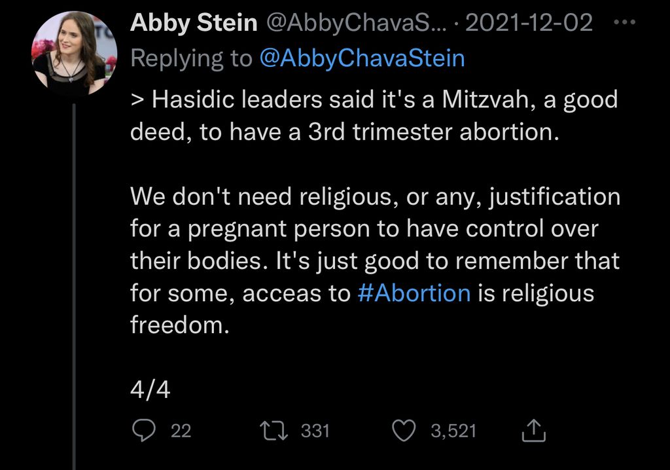670x470 pixels.
Task: Click the gray "Replying to" label
Action: tap(191, 58)
